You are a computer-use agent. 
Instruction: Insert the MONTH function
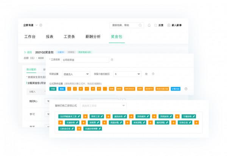[x=149, y=89]
